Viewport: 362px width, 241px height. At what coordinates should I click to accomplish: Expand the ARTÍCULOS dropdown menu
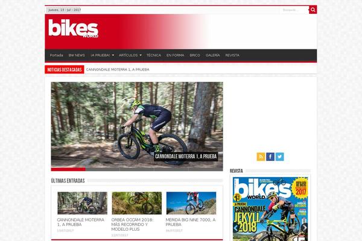(130, 55)
